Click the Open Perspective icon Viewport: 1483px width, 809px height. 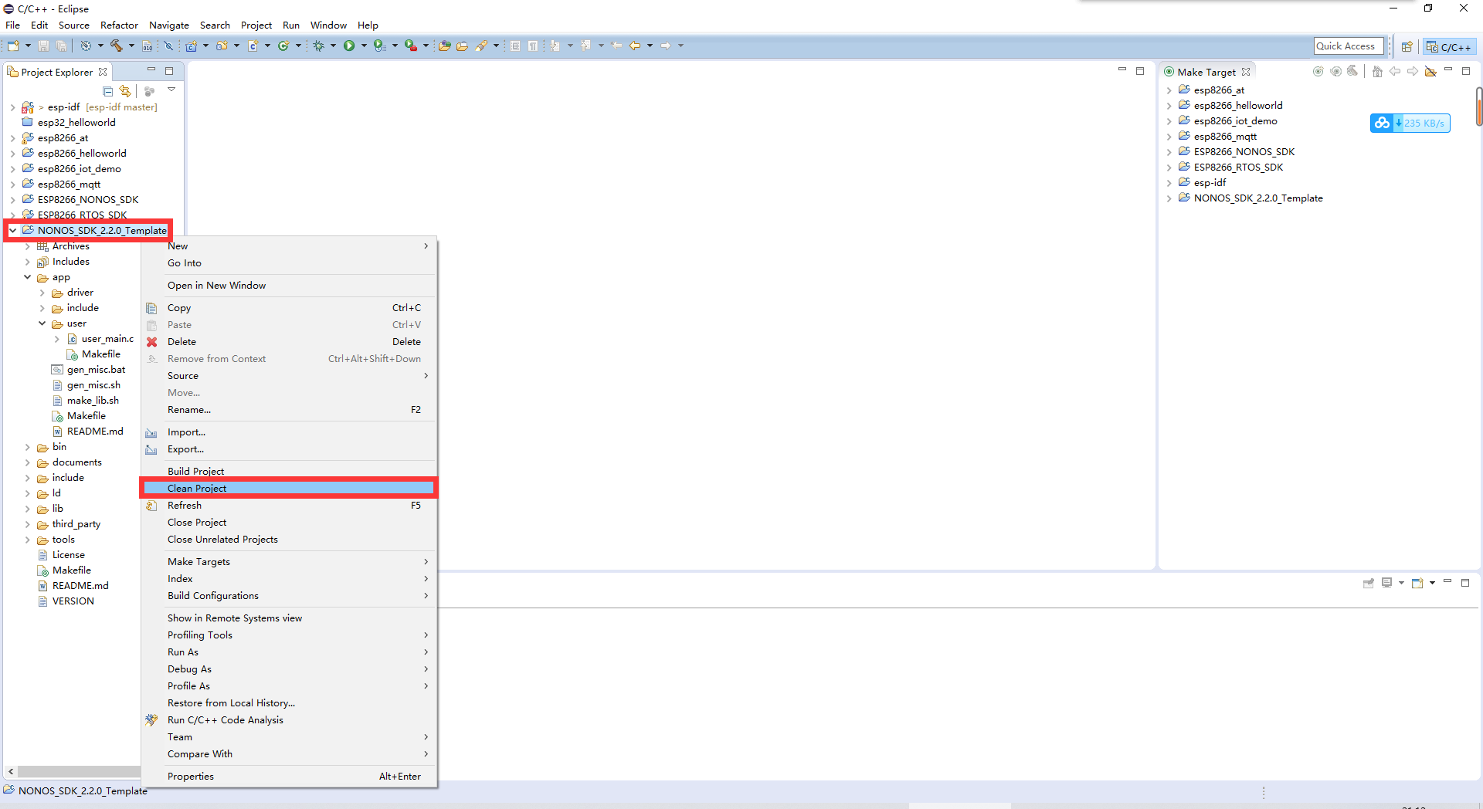(x=1407, y=46)
